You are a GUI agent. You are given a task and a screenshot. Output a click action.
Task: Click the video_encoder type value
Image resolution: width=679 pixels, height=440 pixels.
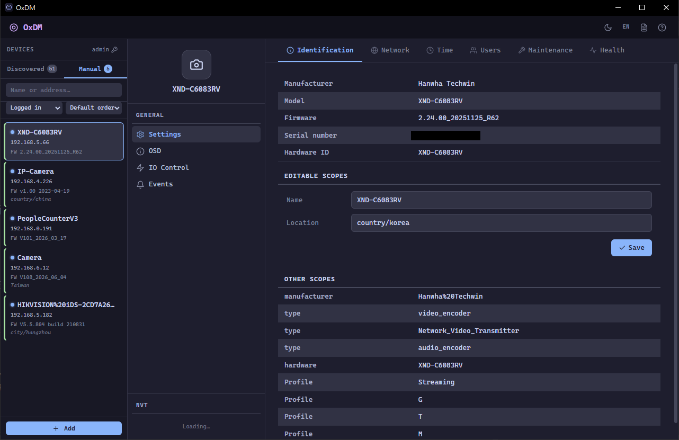pyautogui.click(x=444, y=313)
